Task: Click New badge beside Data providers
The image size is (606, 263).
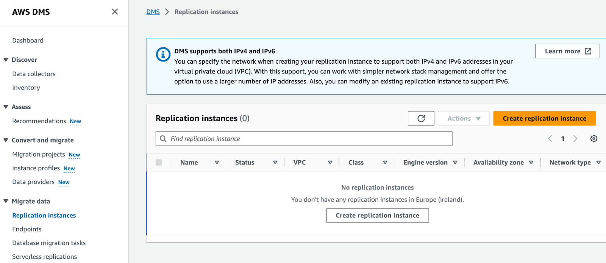Action: [x=64, y=182]
